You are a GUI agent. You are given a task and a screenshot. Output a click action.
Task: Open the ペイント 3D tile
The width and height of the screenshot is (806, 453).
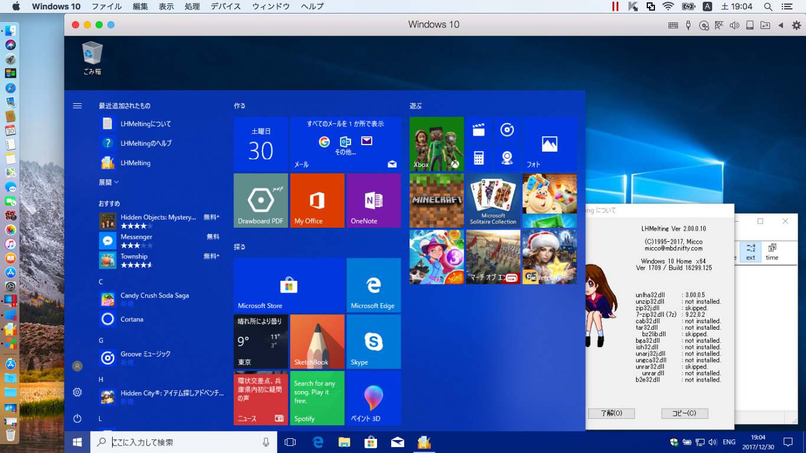(373, 398)
